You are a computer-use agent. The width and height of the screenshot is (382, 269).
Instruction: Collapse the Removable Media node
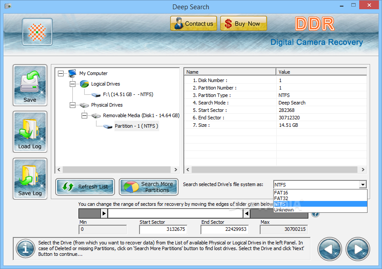coord(84,115)
